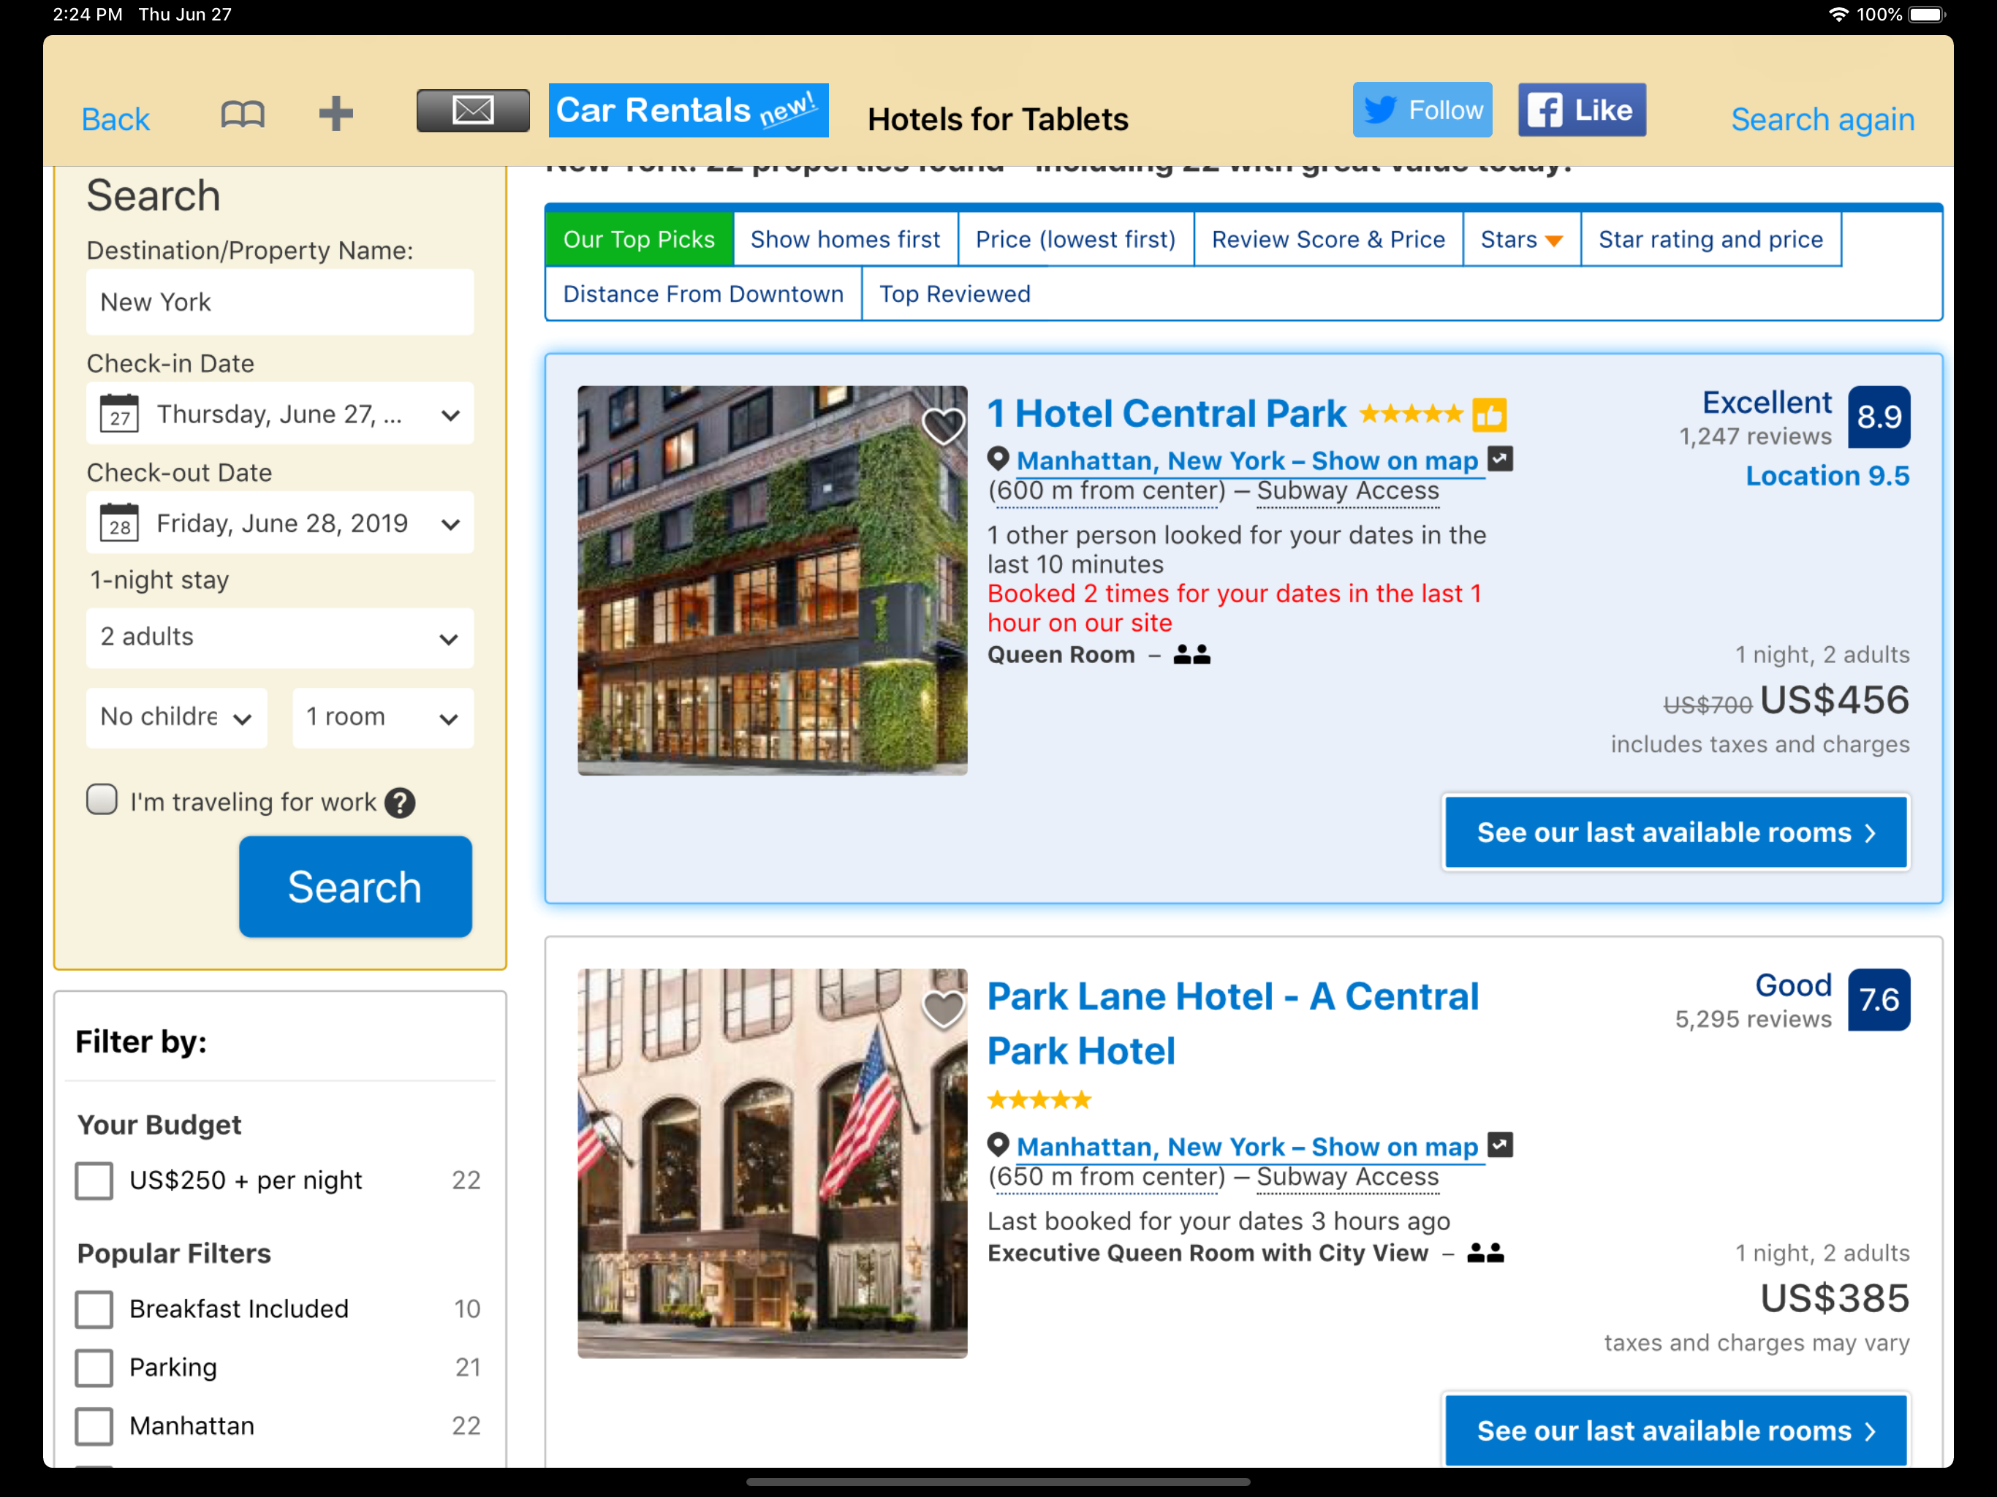Screen dimensions: 1997x1497
Task: Sort by Show homes first
Action: [x=845, y=239]
